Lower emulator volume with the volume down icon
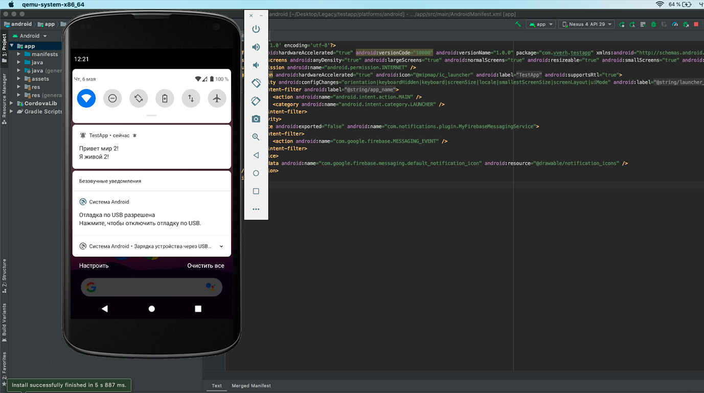Screen dimensions: 704x393 [x=256, y=65]
